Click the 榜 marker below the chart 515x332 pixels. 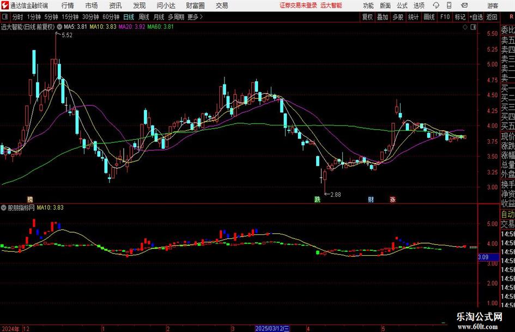[x=30, y=199]
